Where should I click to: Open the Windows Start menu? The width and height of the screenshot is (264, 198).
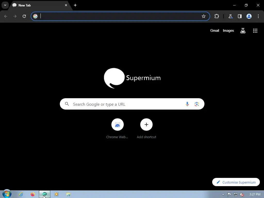coord(7,194)
